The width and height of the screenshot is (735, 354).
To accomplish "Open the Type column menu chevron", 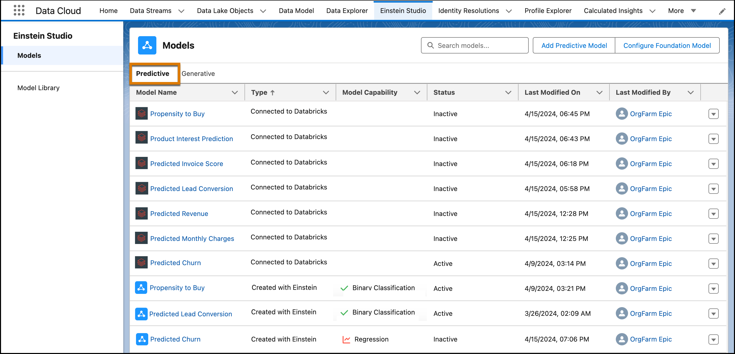I will click(326, 92).
